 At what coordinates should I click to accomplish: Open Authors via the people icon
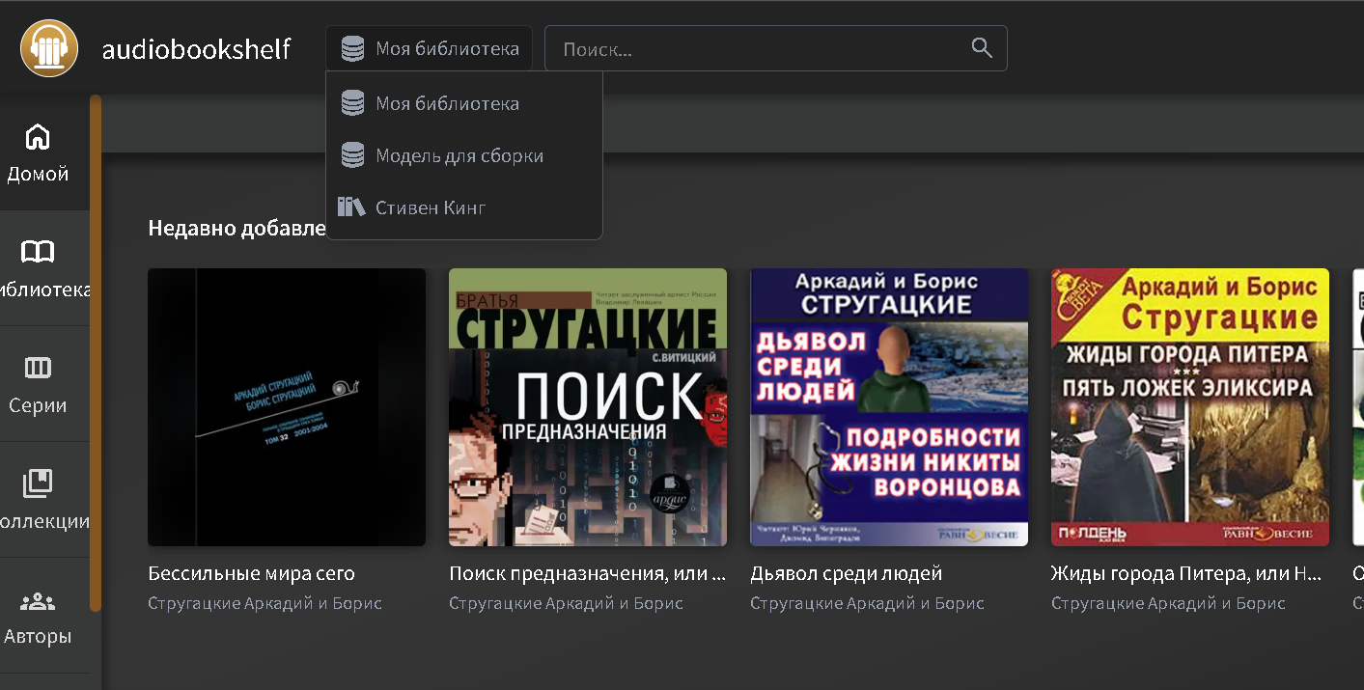click(x=38, y=600)
